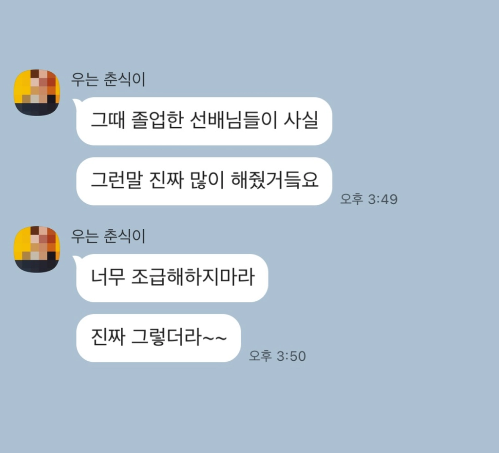Open the profile picture beside the 3:50 messages

pyautogui.click(x=37, y=249)
